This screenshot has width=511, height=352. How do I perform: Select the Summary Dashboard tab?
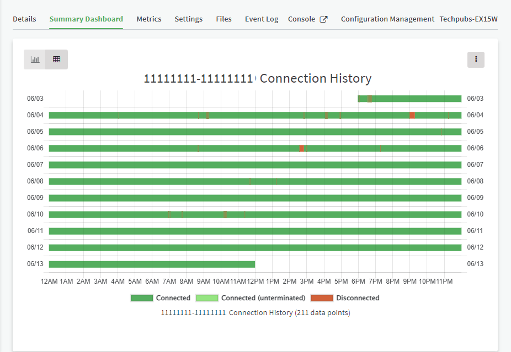click(86, 19)
